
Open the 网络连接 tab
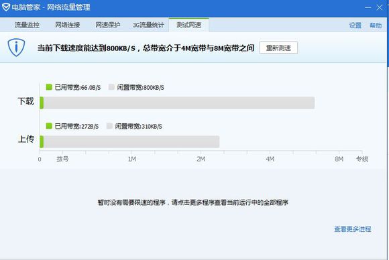point(68,25)
